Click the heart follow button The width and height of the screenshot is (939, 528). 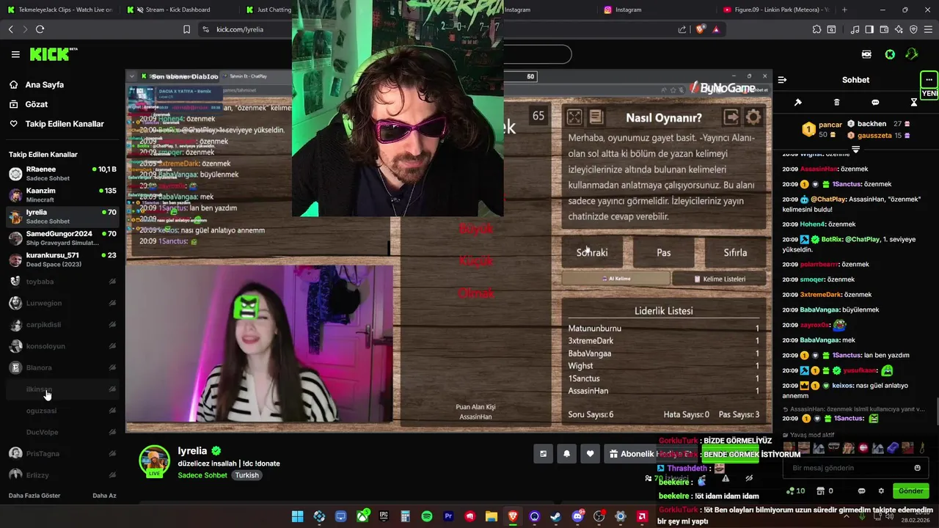click(x=590, y=454)
